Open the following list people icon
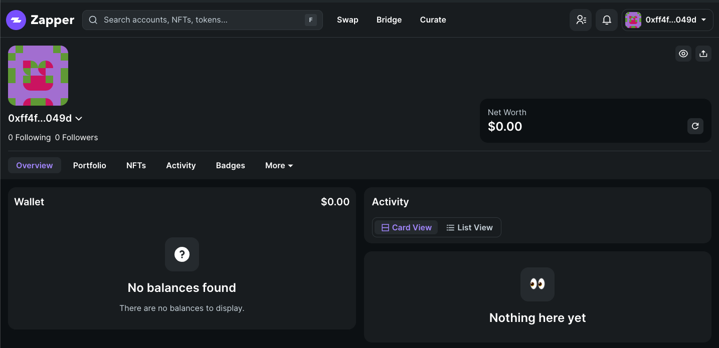719x348 pixels. (x=581, y=20)
